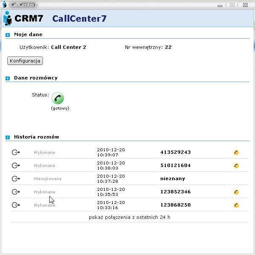Maximize the CallCenter7 window
255x255 pixels.
[232, 5]
